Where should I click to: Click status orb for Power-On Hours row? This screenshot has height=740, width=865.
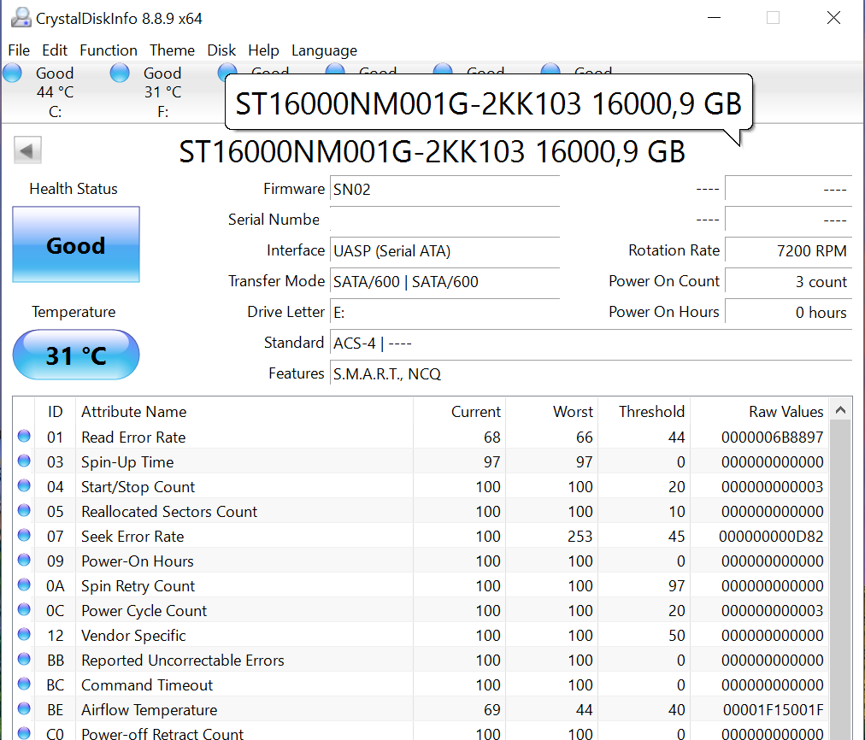(24, 561)
